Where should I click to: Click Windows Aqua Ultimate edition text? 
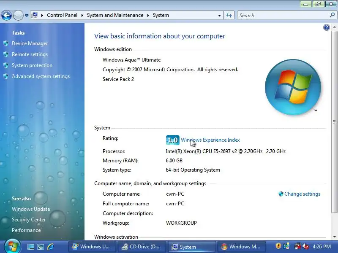click(x=132, y=60)
